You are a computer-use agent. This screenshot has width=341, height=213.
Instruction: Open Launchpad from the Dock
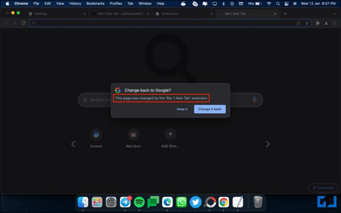click(97, 202)
